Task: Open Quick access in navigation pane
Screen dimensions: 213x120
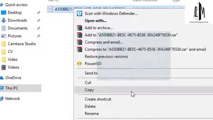Action: click(16, 5)
